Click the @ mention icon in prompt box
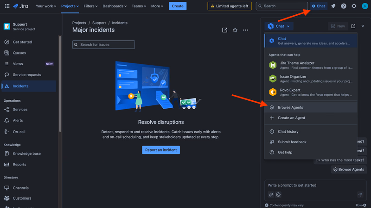 278,195
